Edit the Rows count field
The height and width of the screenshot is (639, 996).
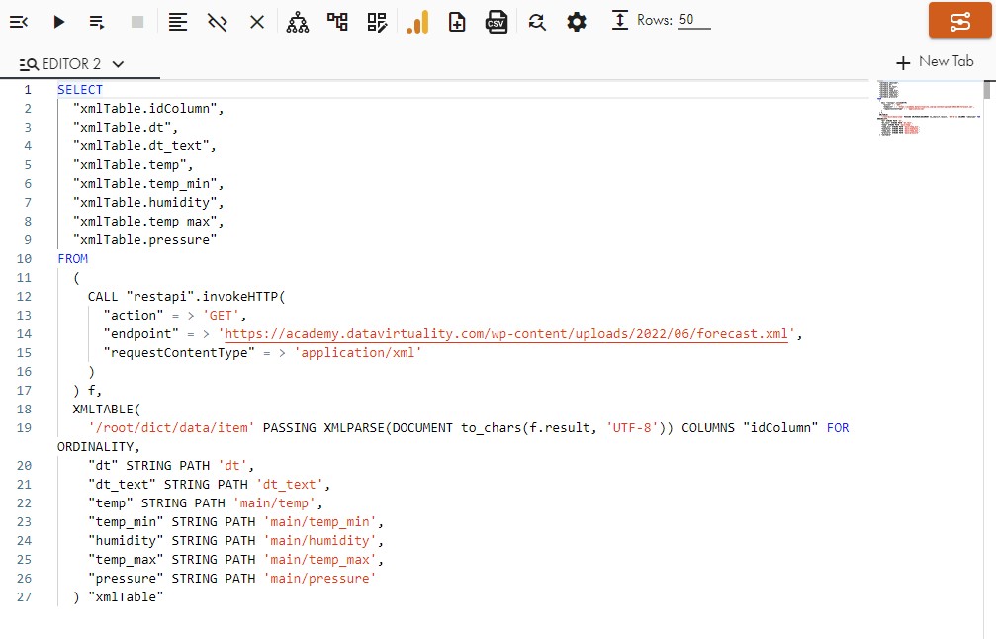pyautogui.click(x=693, y=21)
